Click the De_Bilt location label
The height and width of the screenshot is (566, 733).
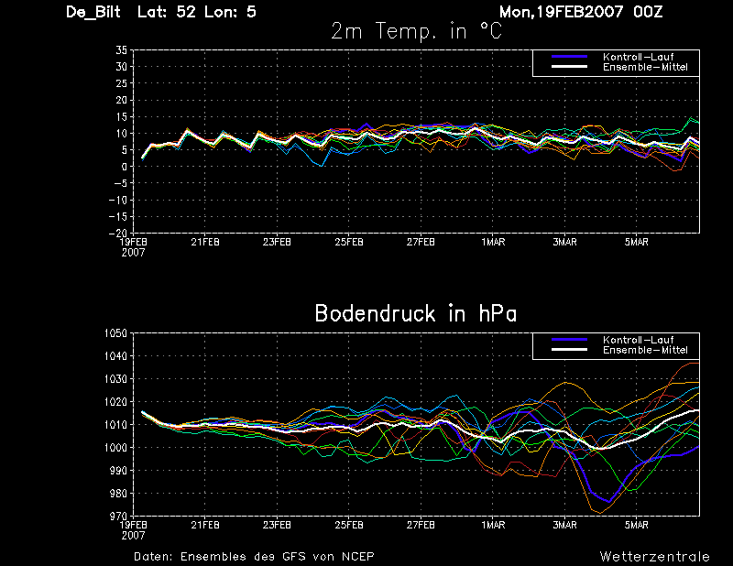(x=93, y=12)
